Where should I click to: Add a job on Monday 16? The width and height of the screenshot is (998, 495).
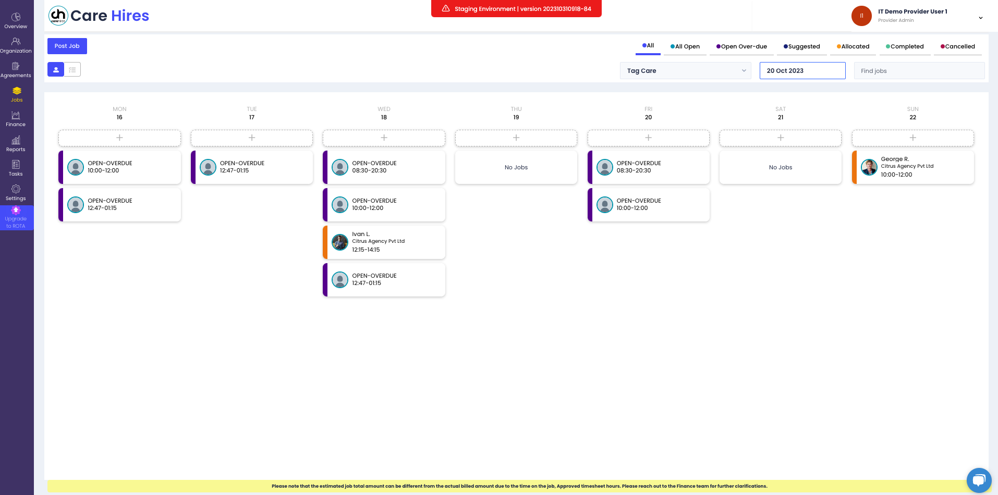pos(119,138)
